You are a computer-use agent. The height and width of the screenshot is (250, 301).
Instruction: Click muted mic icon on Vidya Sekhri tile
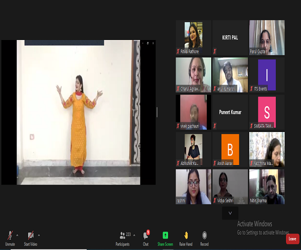click(x=215, y=200)
